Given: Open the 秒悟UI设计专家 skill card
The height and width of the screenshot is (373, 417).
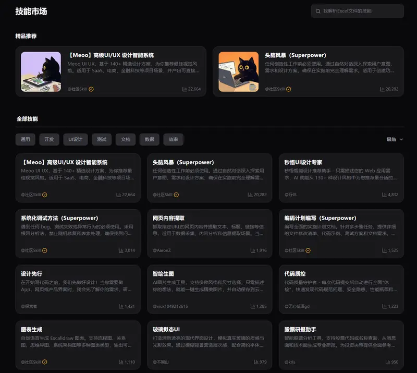Looking at the screenshot, I should [x=341, y=178].
